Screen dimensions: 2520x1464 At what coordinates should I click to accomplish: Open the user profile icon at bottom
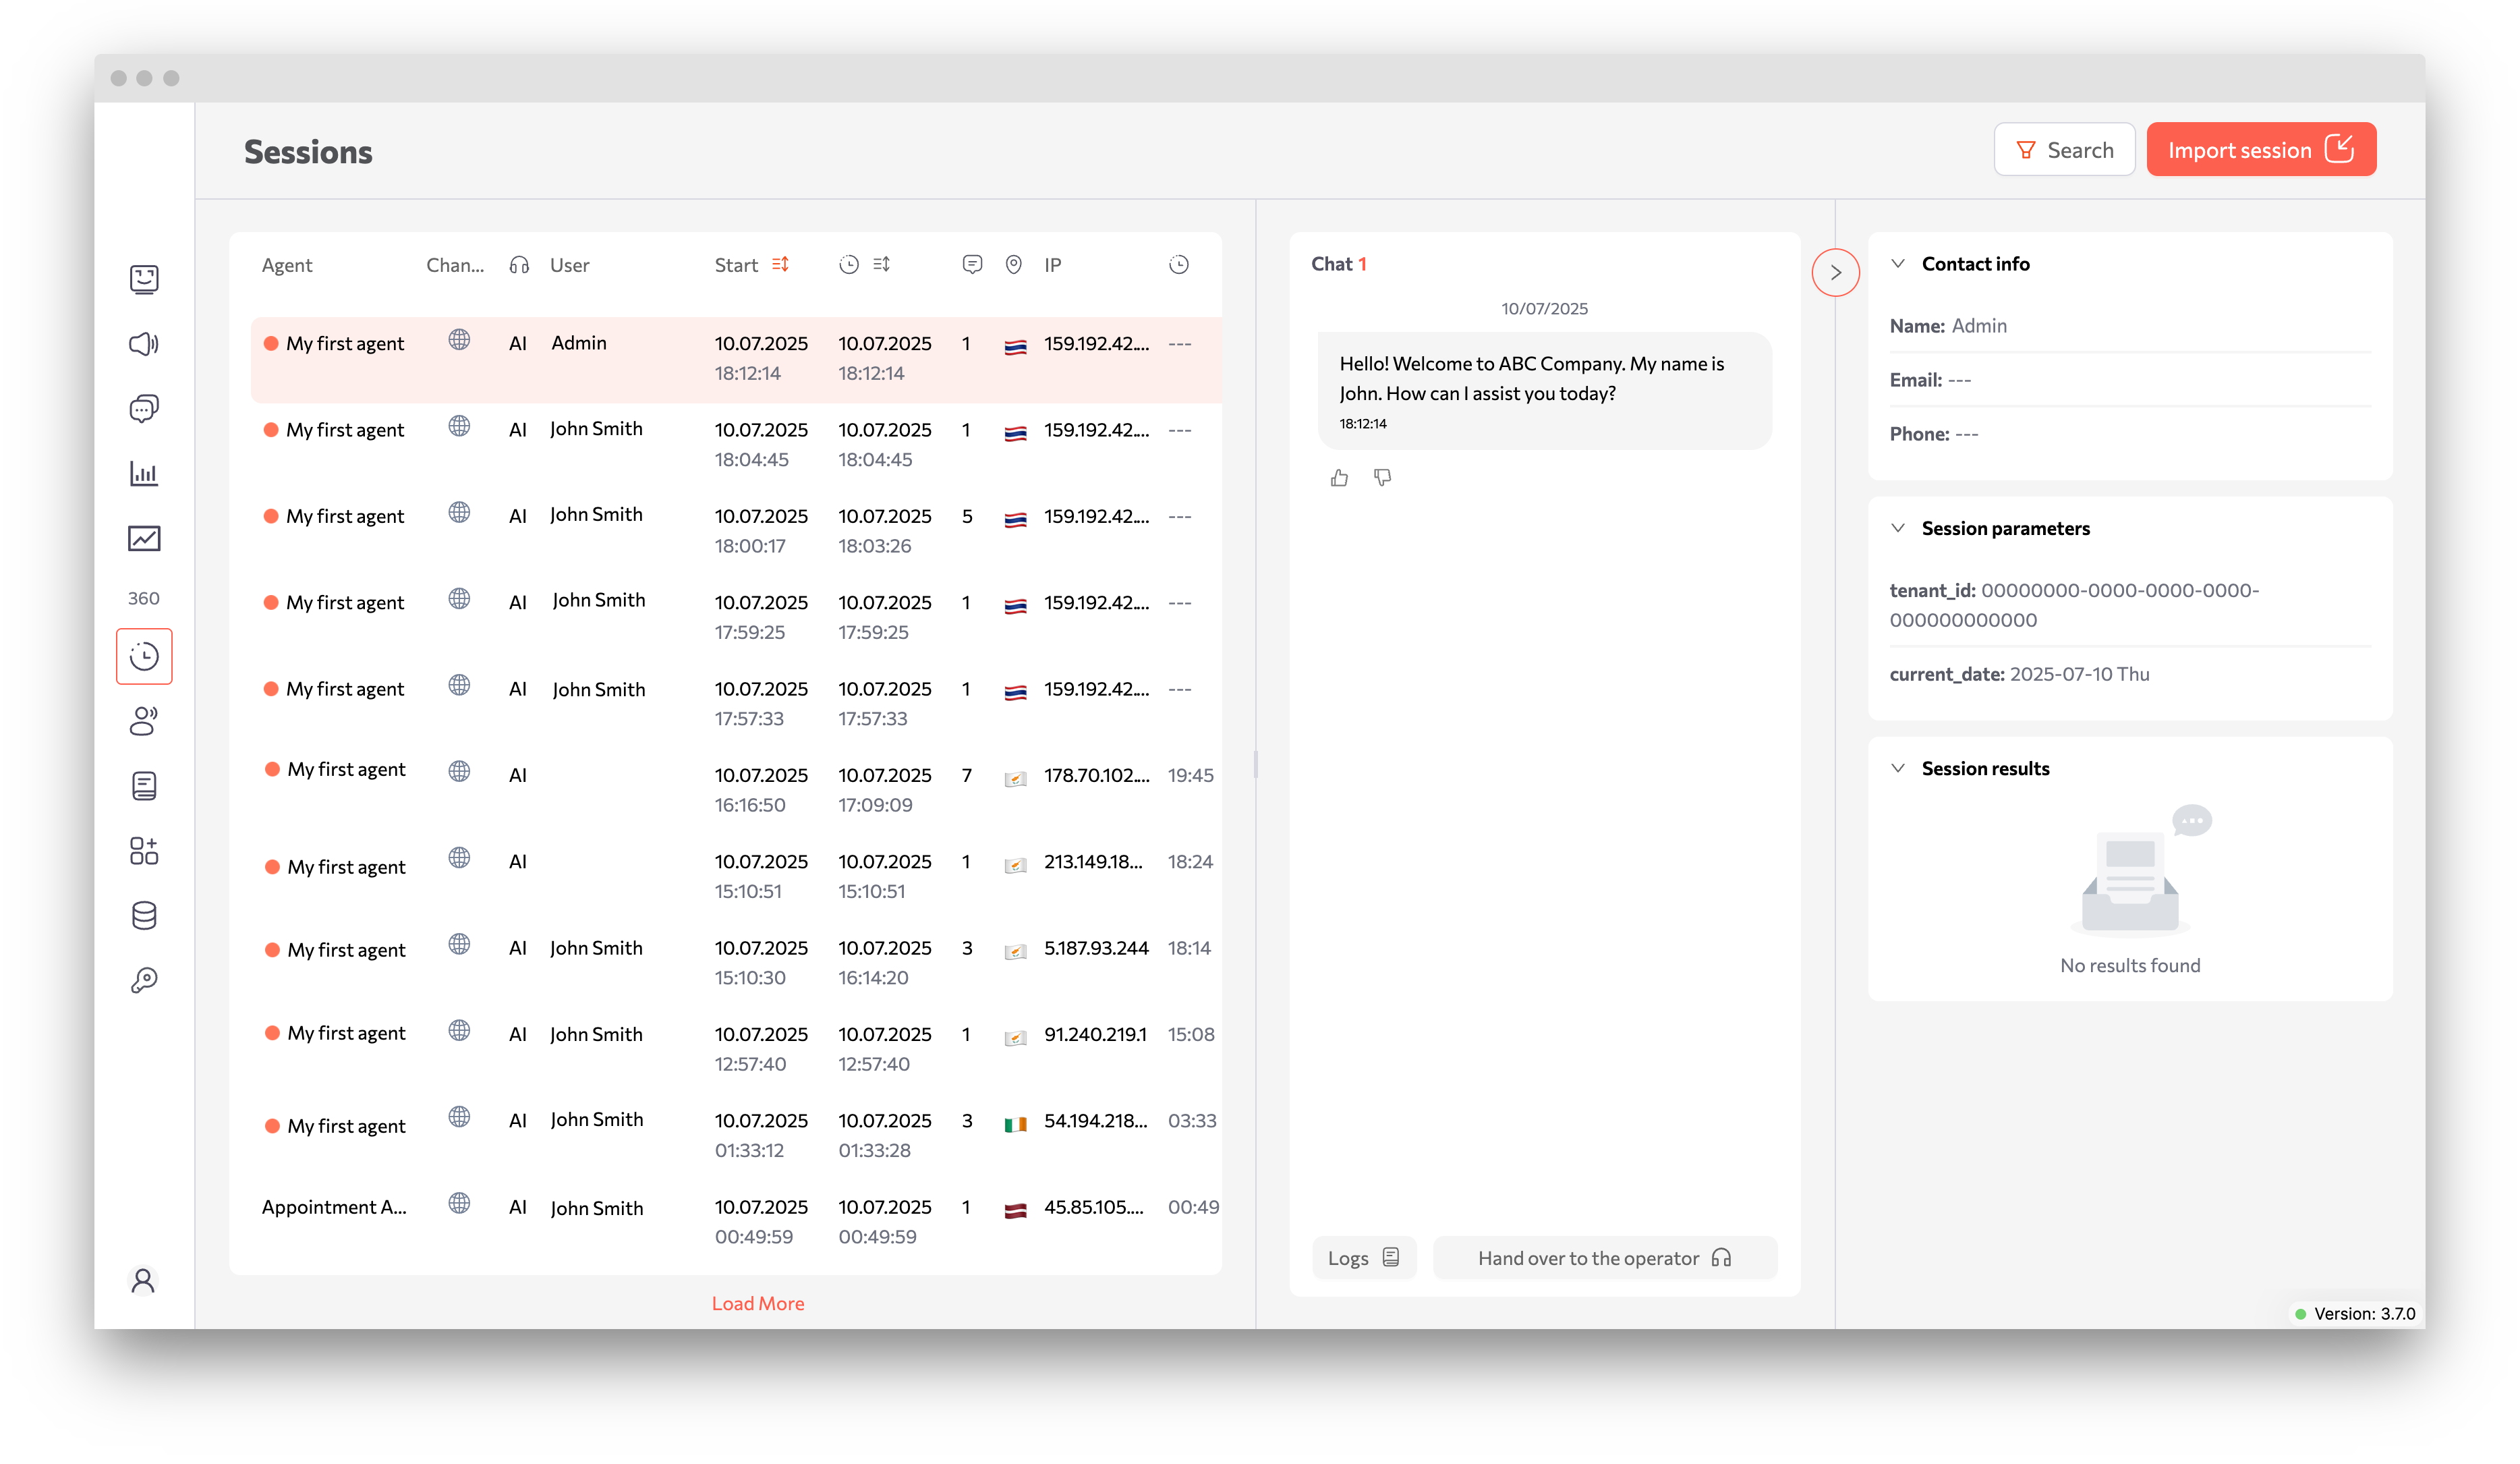[x=144, y=1280]
